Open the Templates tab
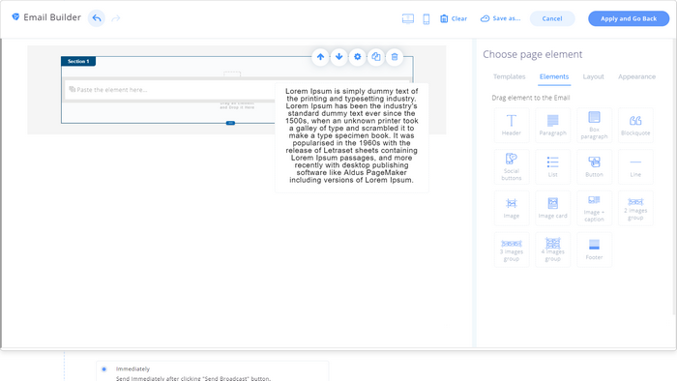Image resolution: width=677 pixels, height=381 pixels. click(x=509, y=76)
